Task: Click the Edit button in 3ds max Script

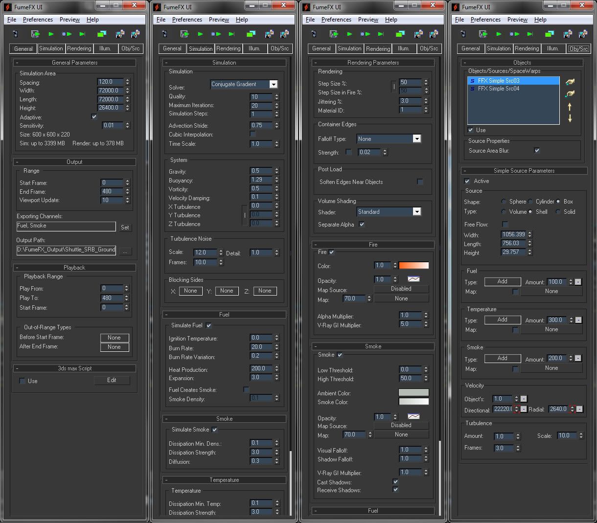Action: tap(112, 380)
